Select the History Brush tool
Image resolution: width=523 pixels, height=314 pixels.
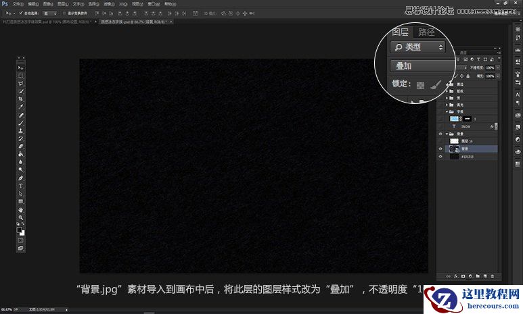(x=21, y=138)
